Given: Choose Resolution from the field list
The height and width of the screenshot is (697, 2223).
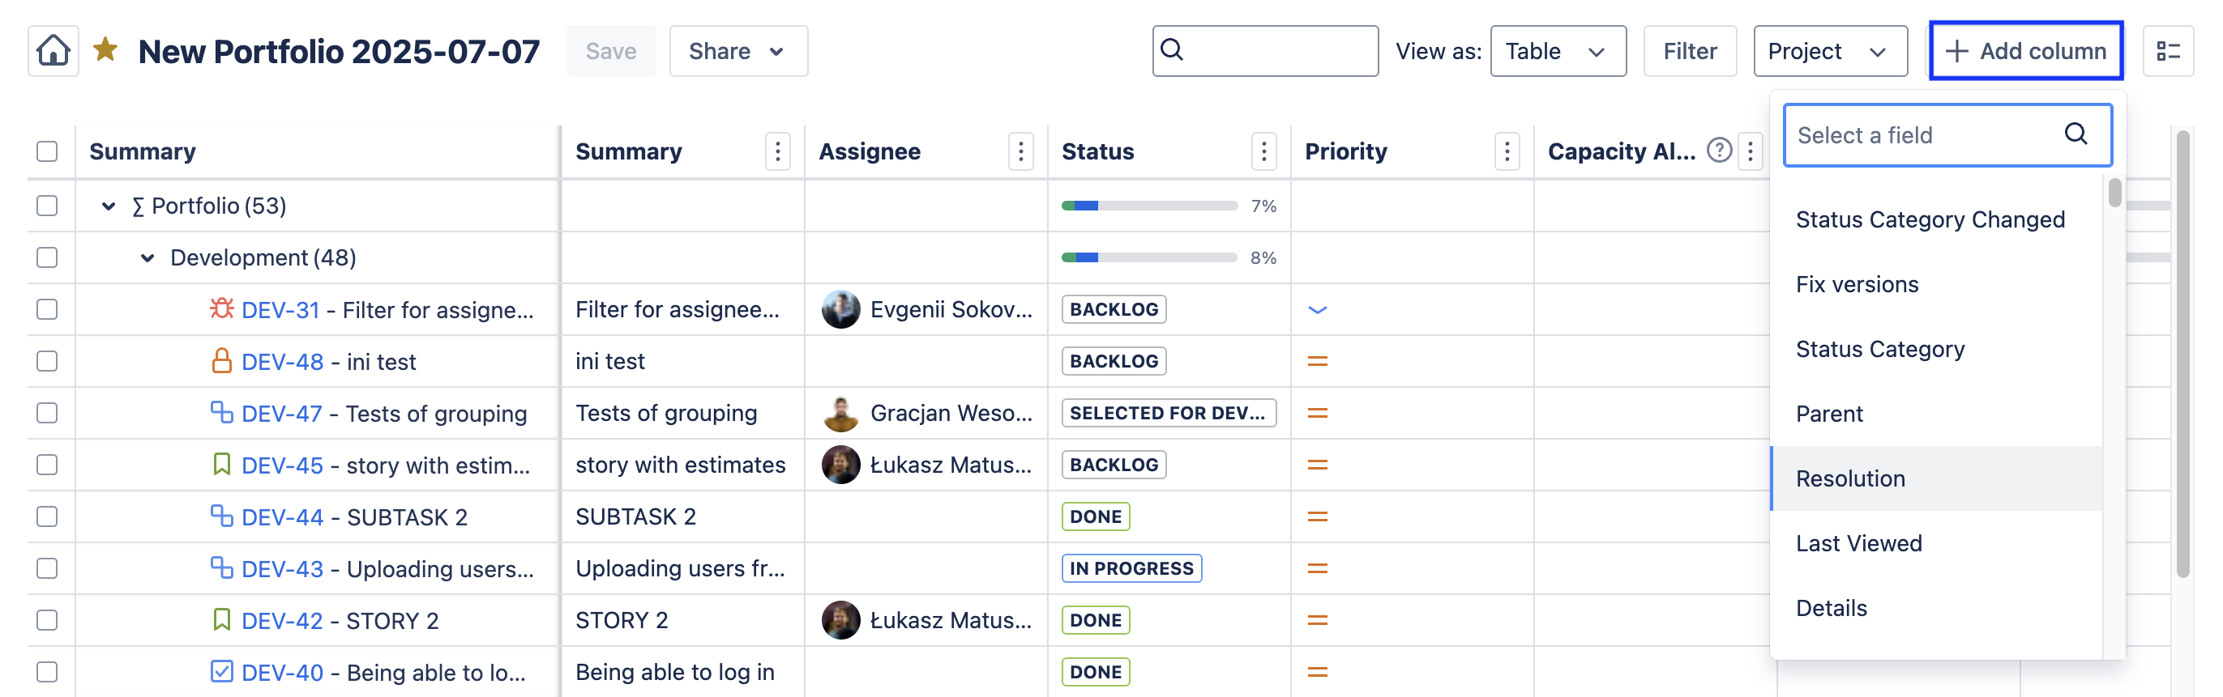Looking at the screenshot, I should point(1850,478).
